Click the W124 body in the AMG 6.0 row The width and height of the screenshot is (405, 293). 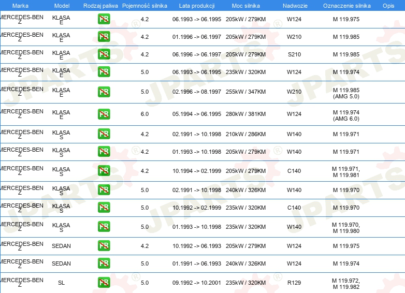[x=294, y=114]
